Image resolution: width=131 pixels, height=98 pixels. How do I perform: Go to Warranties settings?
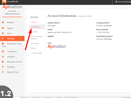click(35, 44)
